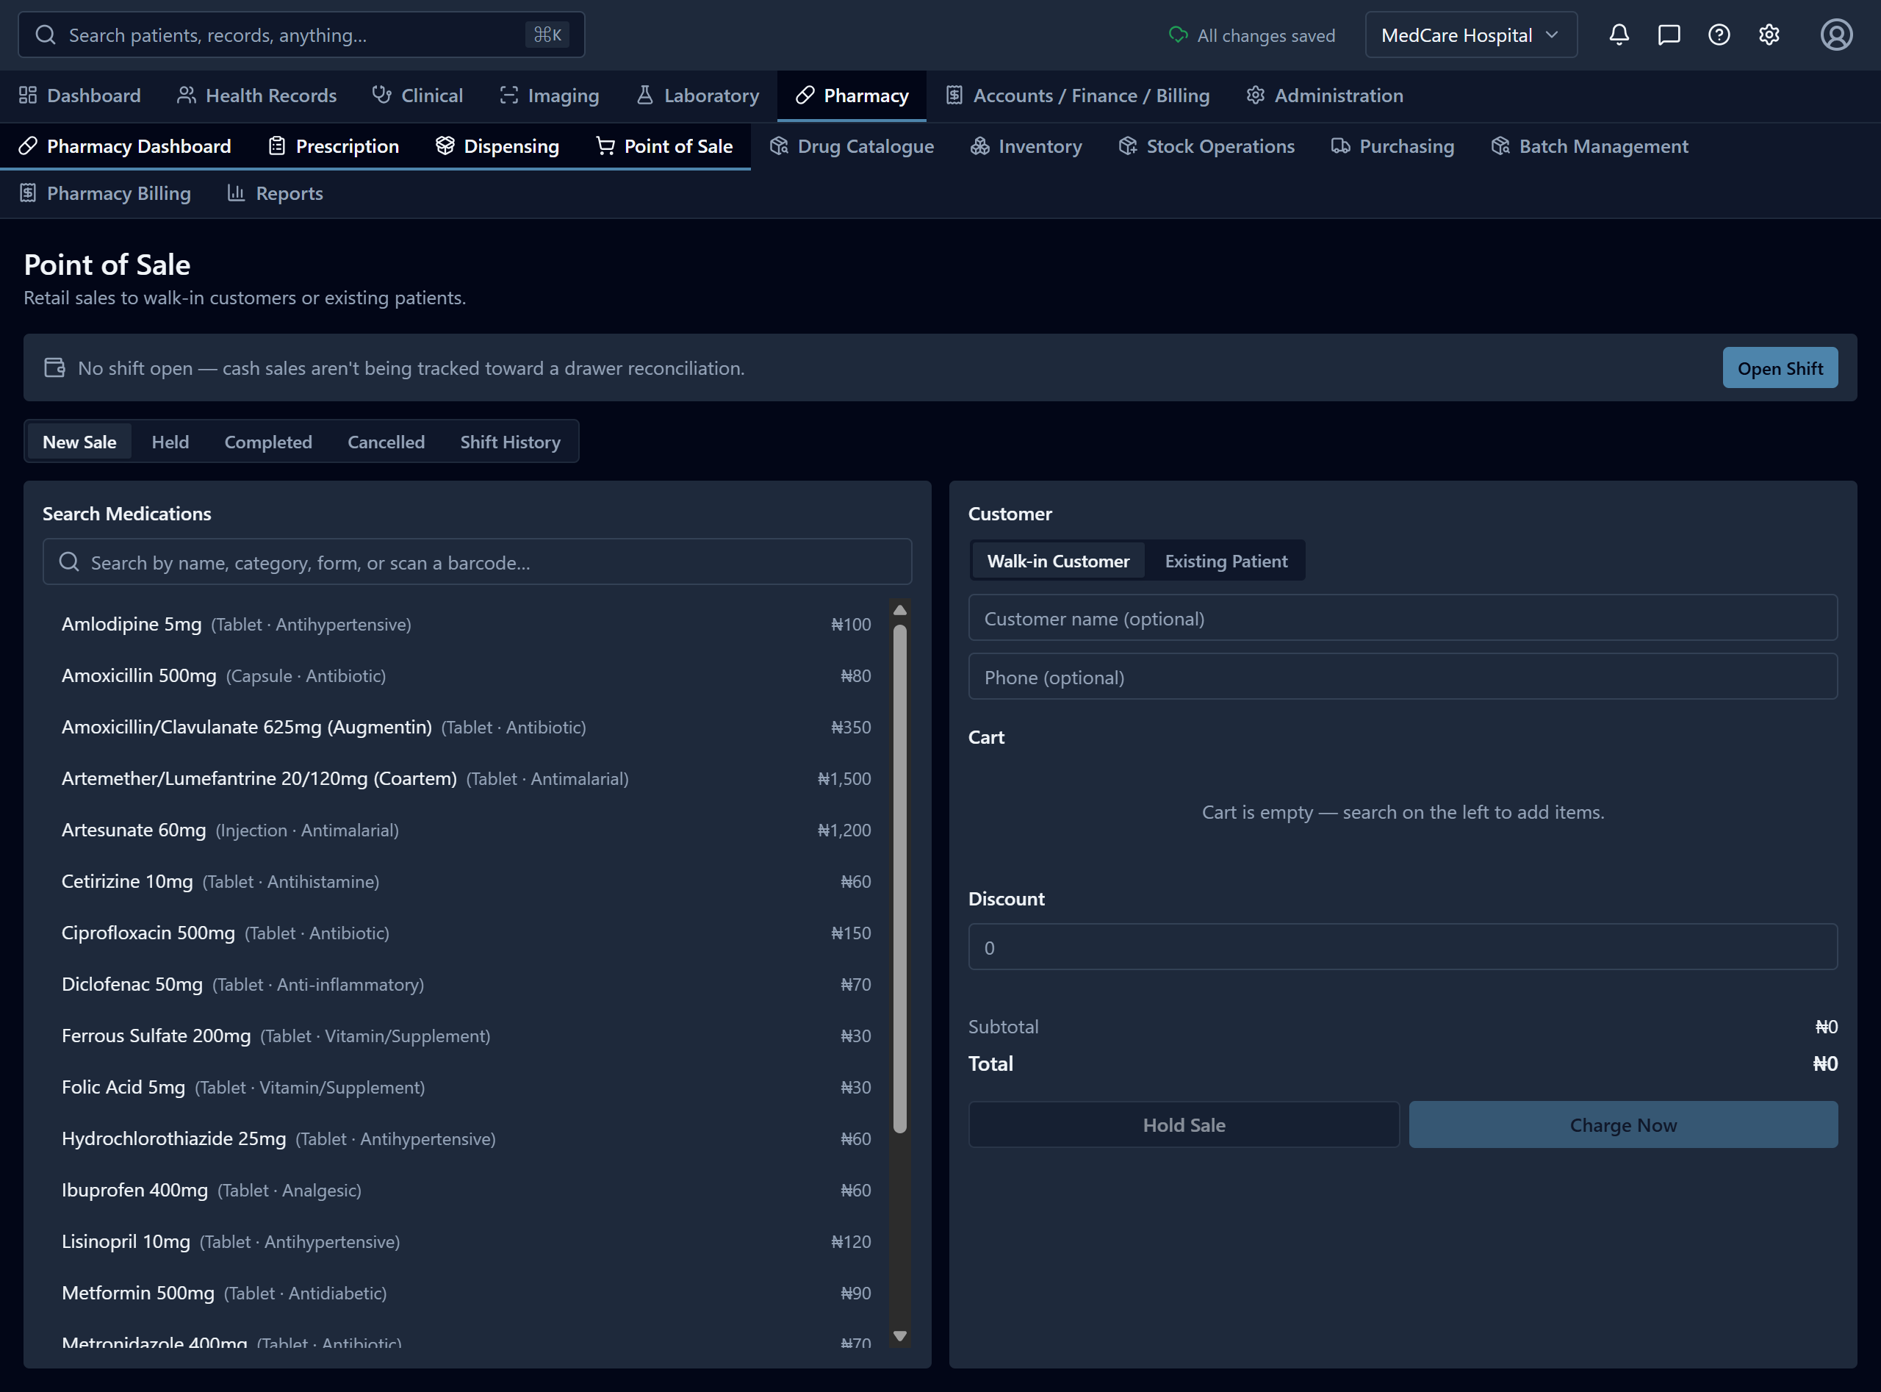This screenshot has height=1392, width=1881.
Task: Click the Hold Sale button
Action: [x=1184, y=1124]
